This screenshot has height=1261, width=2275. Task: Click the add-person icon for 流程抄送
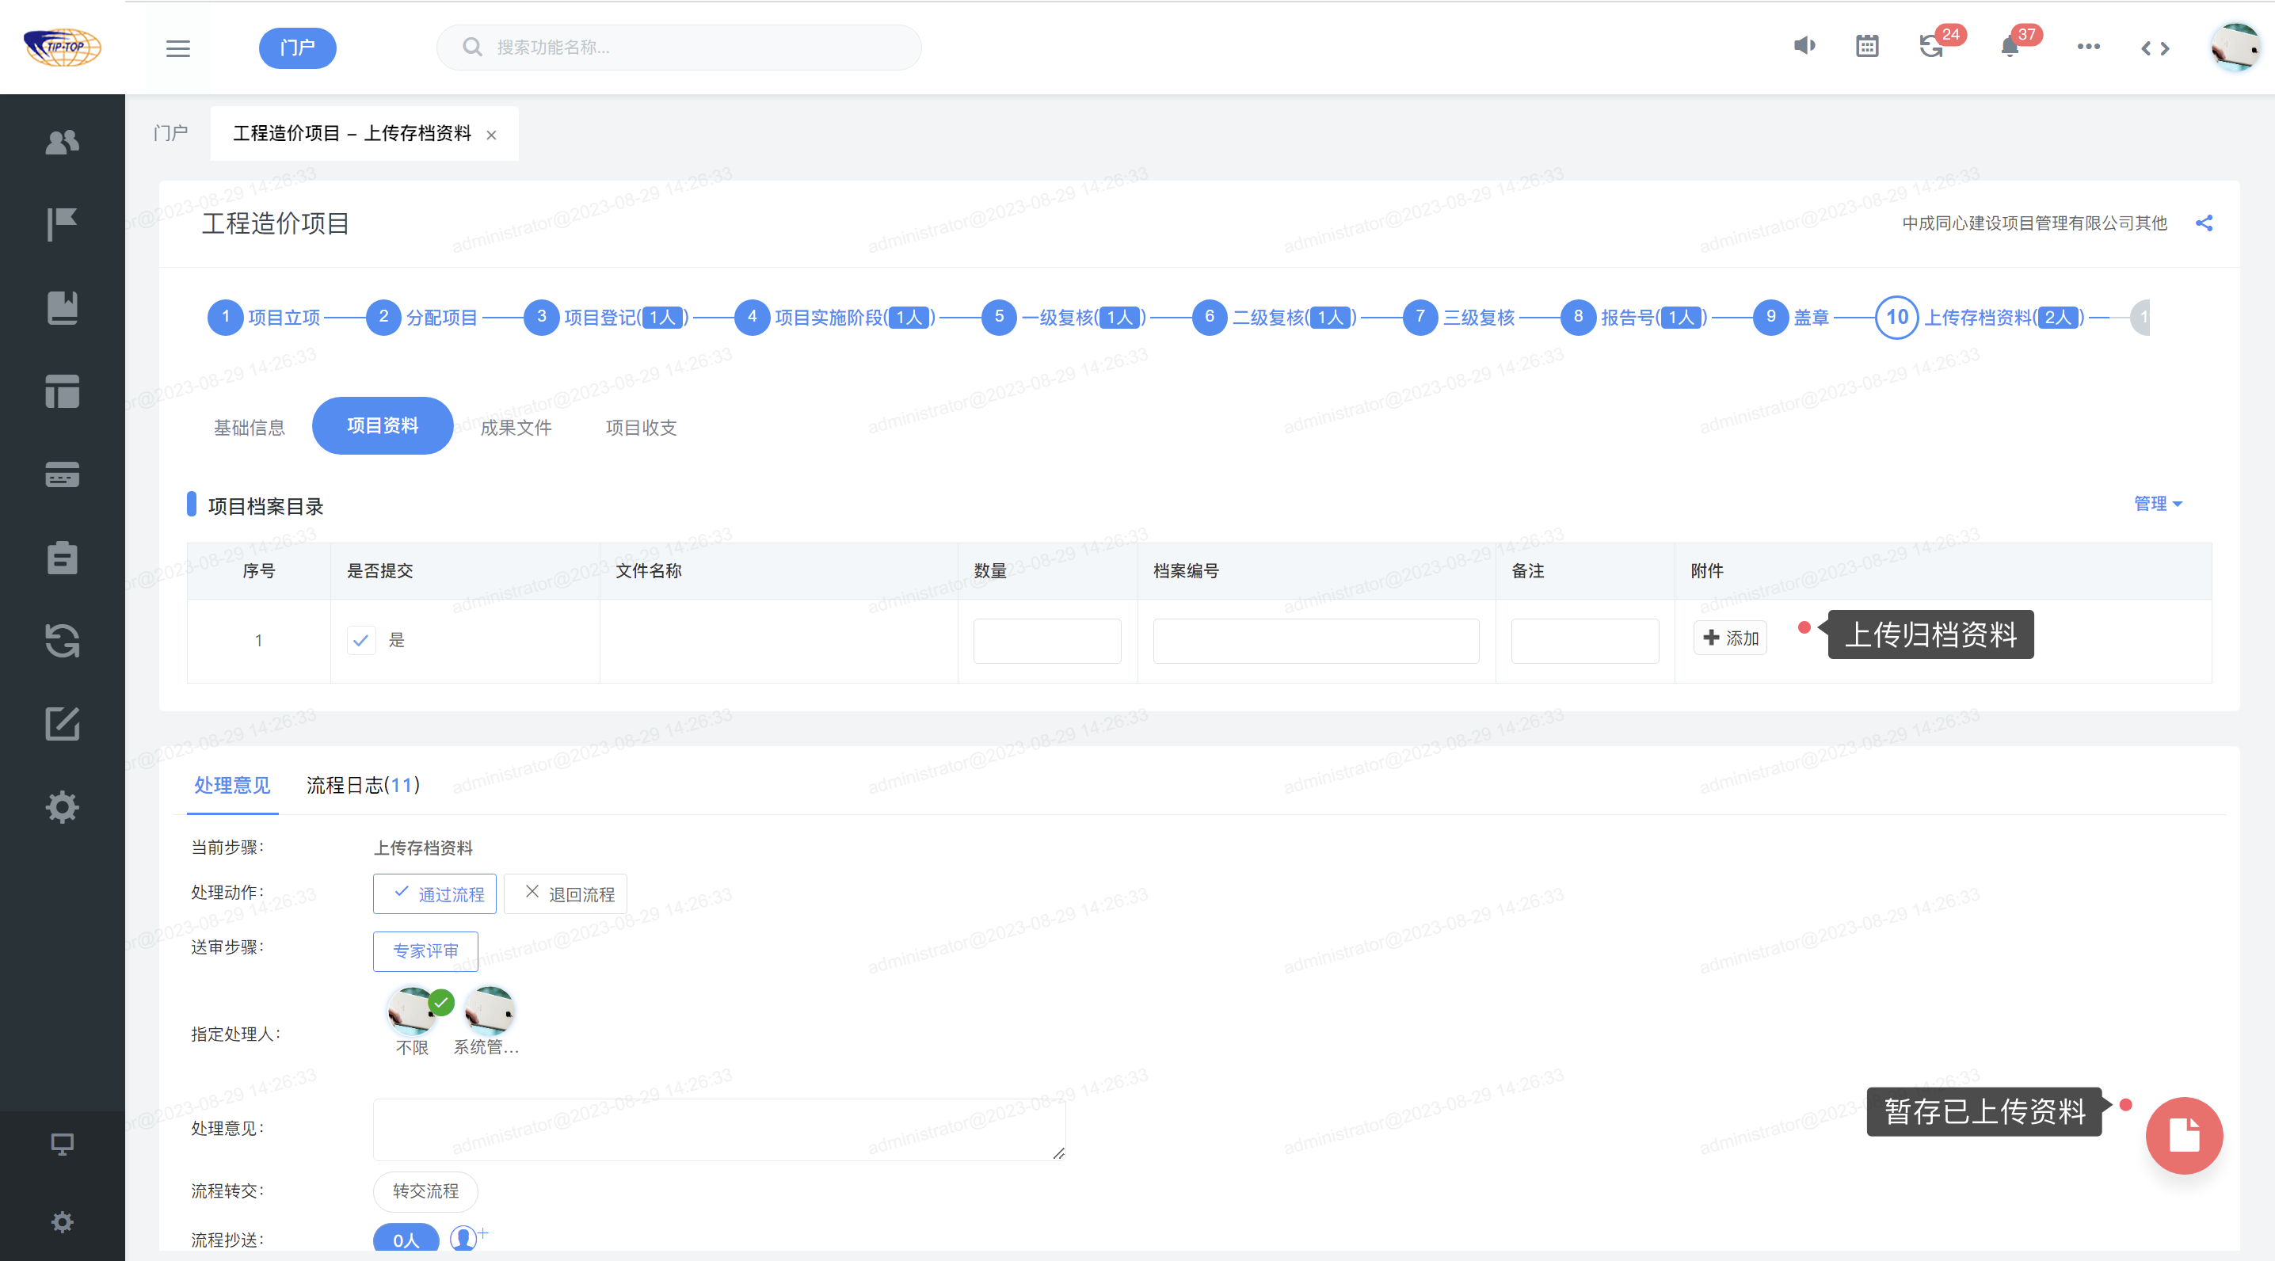[464, 1238]
